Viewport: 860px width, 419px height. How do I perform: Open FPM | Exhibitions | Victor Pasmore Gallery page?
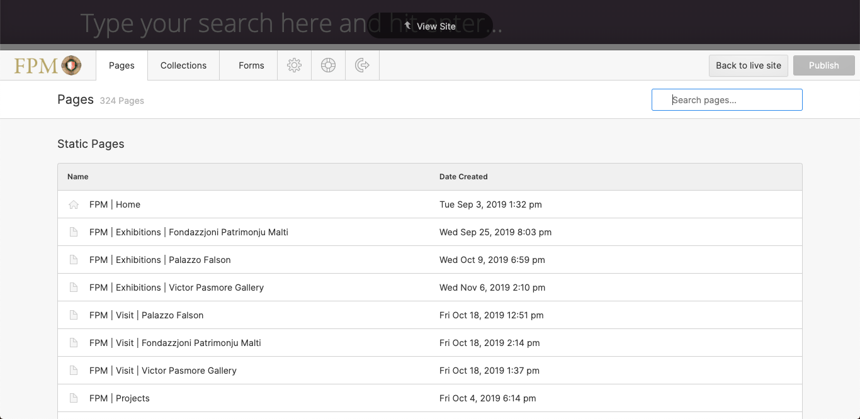pyautogui.click(x=176, y=288)
